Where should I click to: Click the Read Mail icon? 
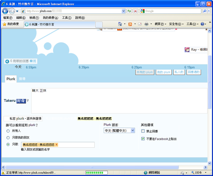click(x=140, y=24)
